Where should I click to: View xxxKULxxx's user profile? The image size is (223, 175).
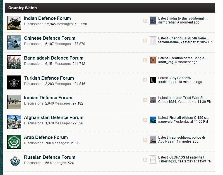tap(167, 82)
